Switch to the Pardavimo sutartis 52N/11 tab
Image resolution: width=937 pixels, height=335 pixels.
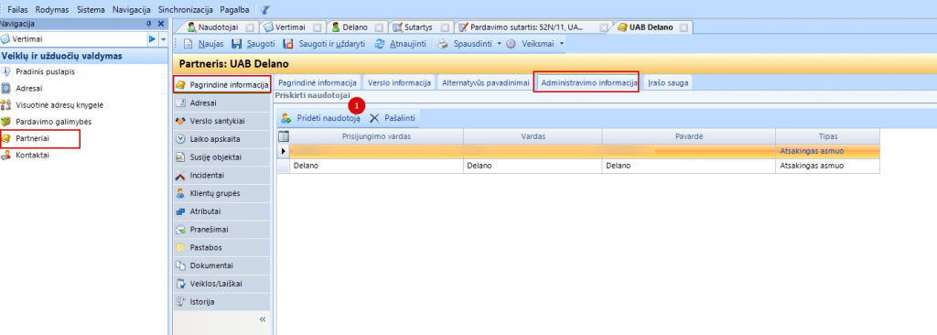click(526, 27)
